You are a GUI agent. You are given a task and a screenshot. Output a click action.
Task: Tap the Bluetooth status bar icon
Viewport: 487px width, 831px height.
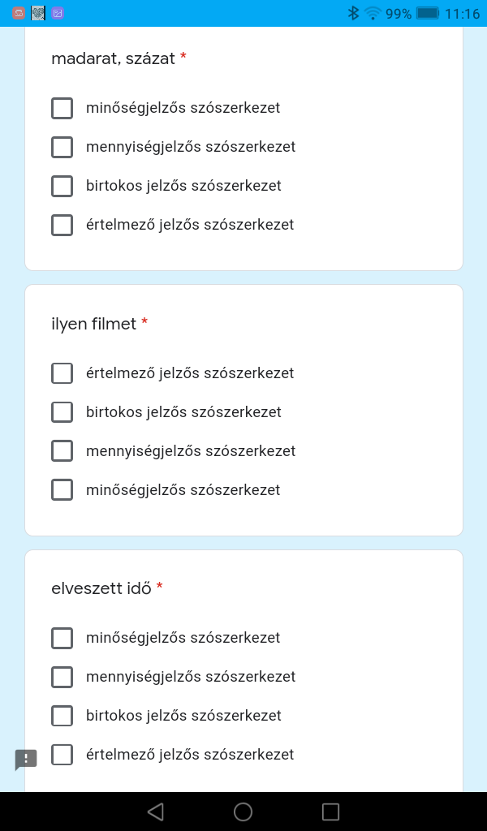pos(353,13)
